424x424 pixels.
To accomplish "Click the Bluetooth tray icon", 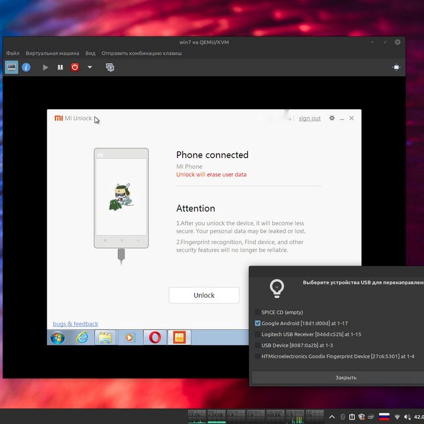I will 343,417.
